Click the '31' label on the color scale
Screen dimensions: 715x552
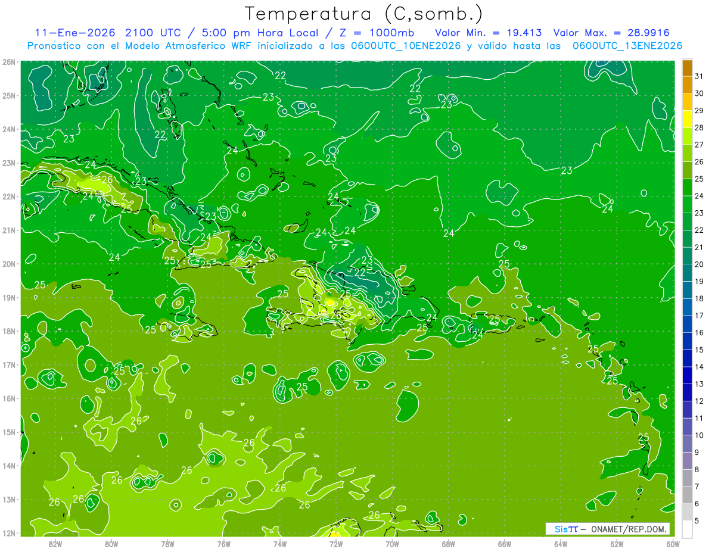(699, 76)
